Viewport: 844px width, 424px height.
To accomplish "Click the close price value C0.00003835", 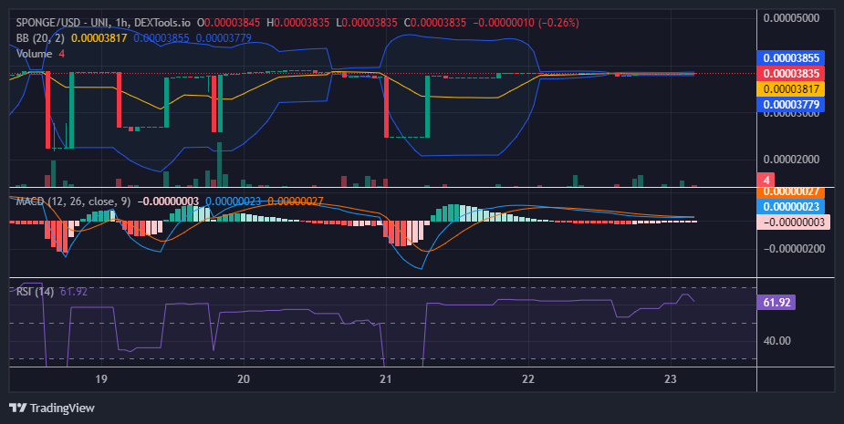I will [435, 23].
